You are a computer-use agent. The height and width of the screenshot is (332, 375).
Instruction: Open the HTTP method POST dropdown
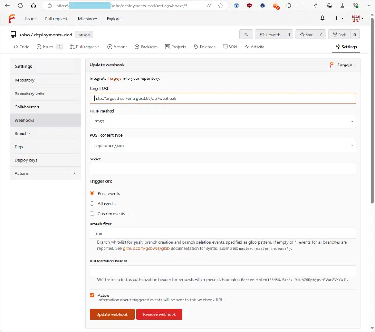point(223,122)
